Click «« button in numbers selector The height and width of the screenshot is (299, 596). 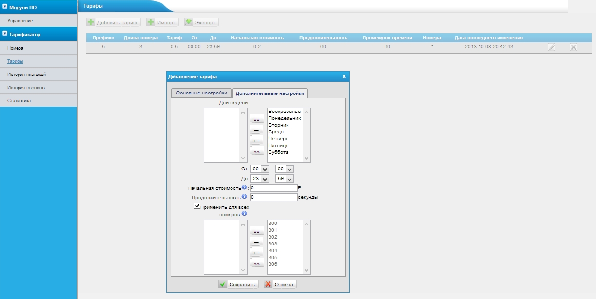click(257, 263)
